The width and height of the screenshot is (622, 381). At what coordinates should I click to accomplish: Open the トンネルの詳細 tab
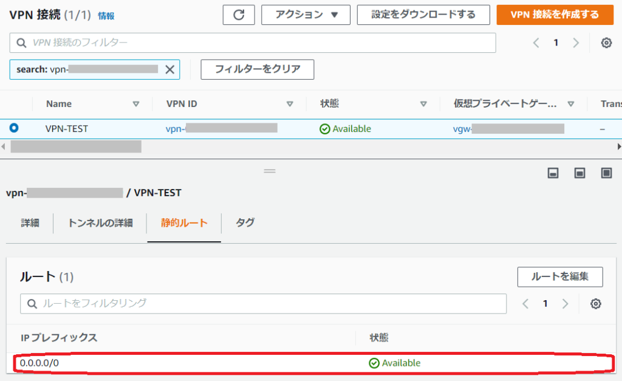pyautogui.click(x=100, y=222)
